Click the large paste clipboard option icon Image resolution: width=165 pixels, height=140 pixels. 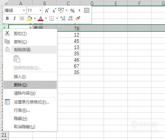(x=16, y=59)
